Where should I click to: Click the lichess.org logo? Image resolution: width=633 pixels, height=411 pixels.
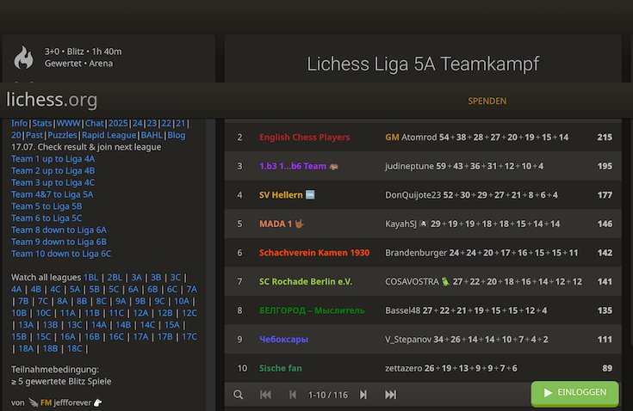pos(52,100)
